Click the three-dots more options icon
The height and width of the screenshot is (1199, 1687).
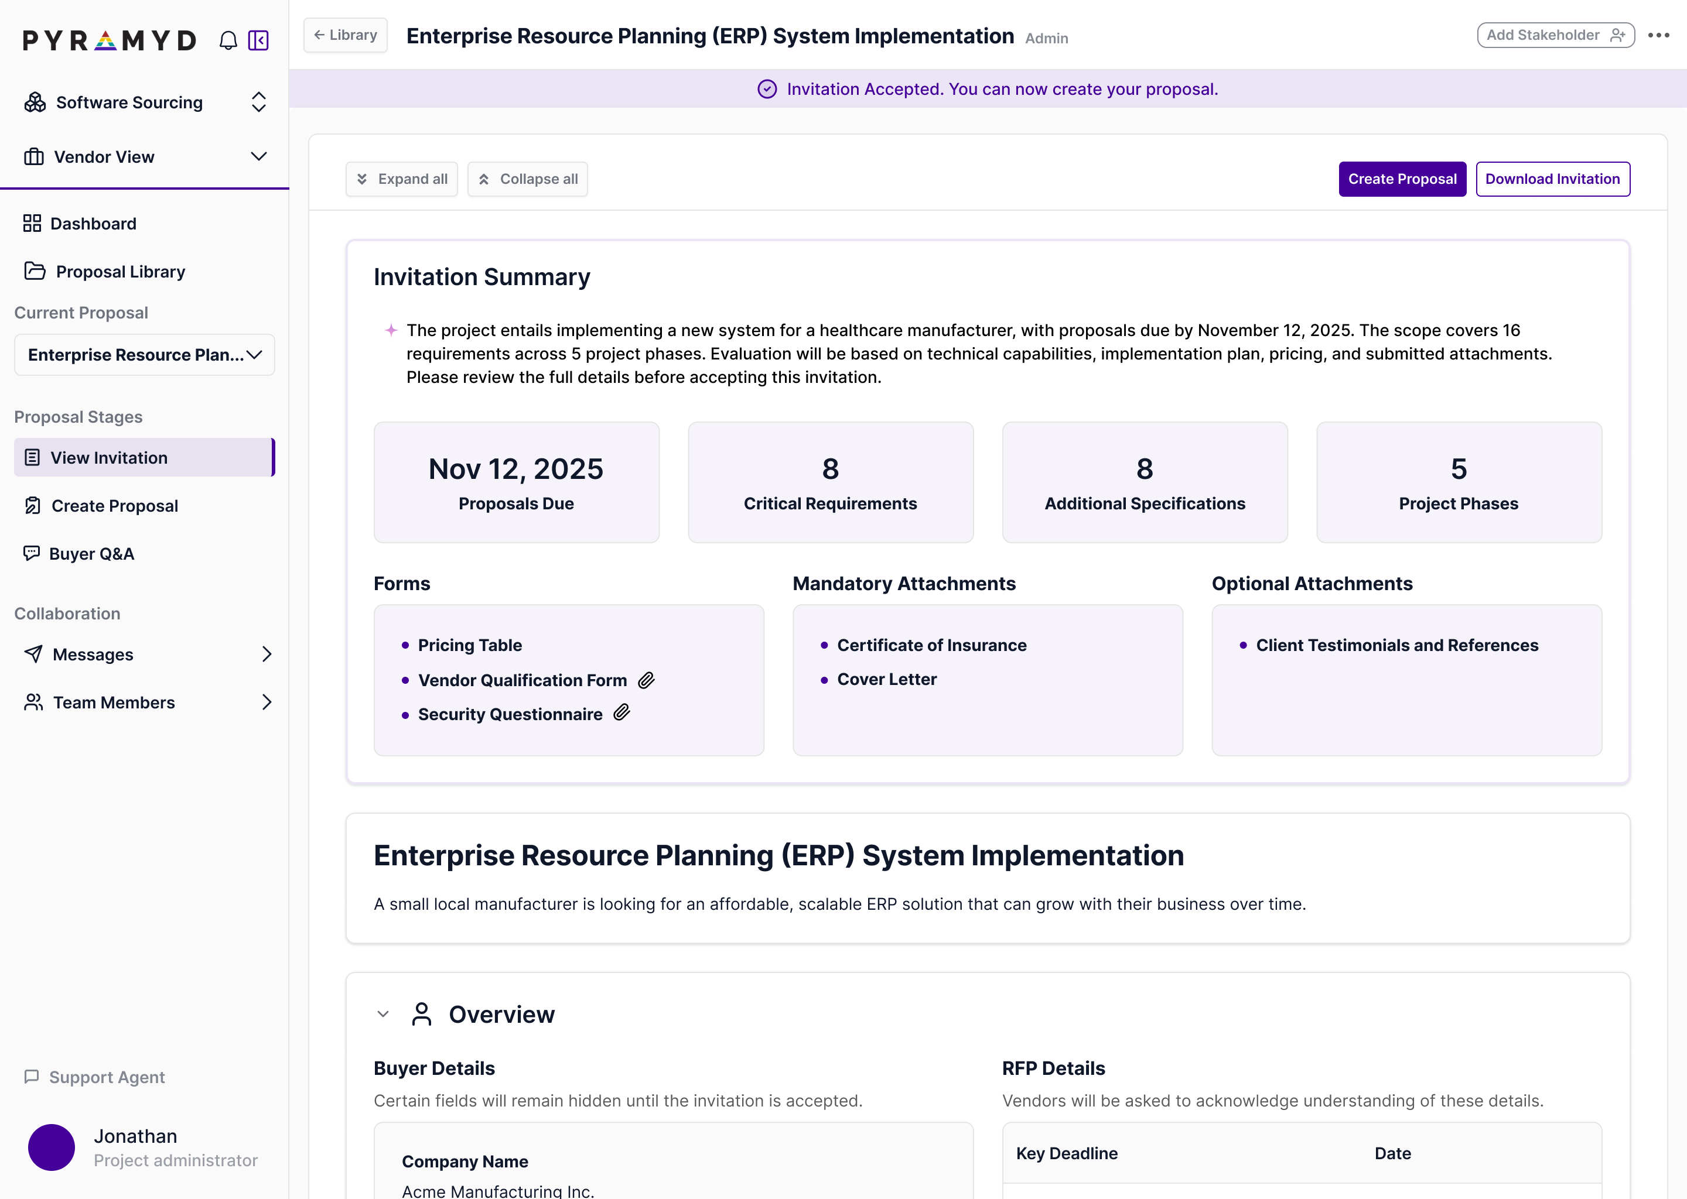coord(1658,36)
